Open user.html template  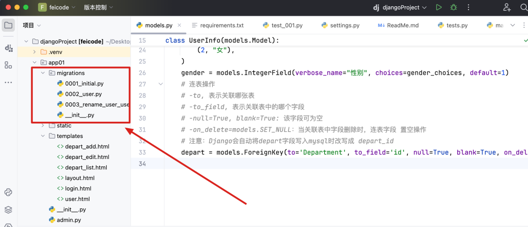73,199
